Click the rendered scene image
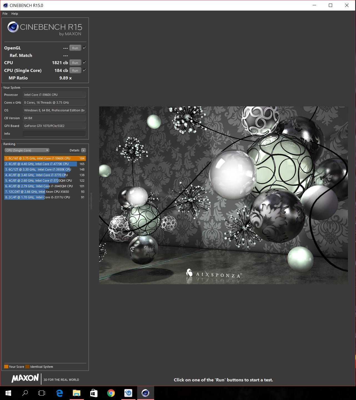The width and height of the screenshot is (356, 400). (x=223, y=195)
